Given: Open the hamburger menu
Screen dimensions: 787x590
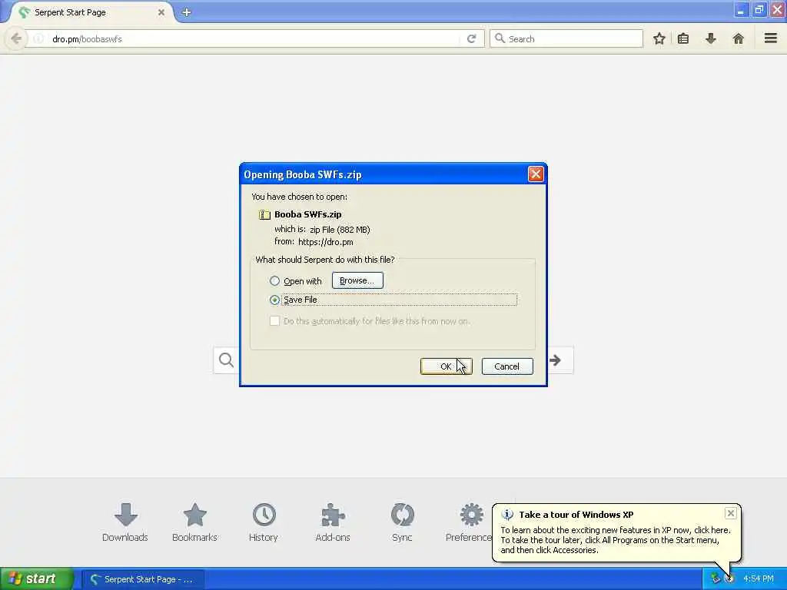Looking at the screenshot, I should pyautogui.click(x=771, y=38).
